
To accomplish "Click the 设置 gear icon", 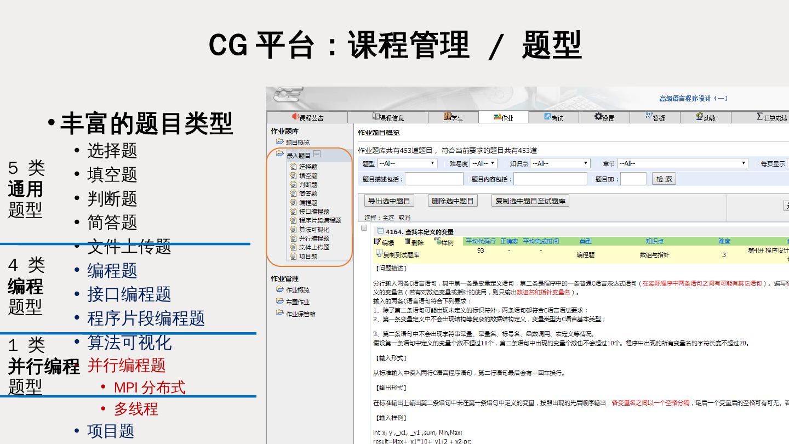I will click(599, 117).
